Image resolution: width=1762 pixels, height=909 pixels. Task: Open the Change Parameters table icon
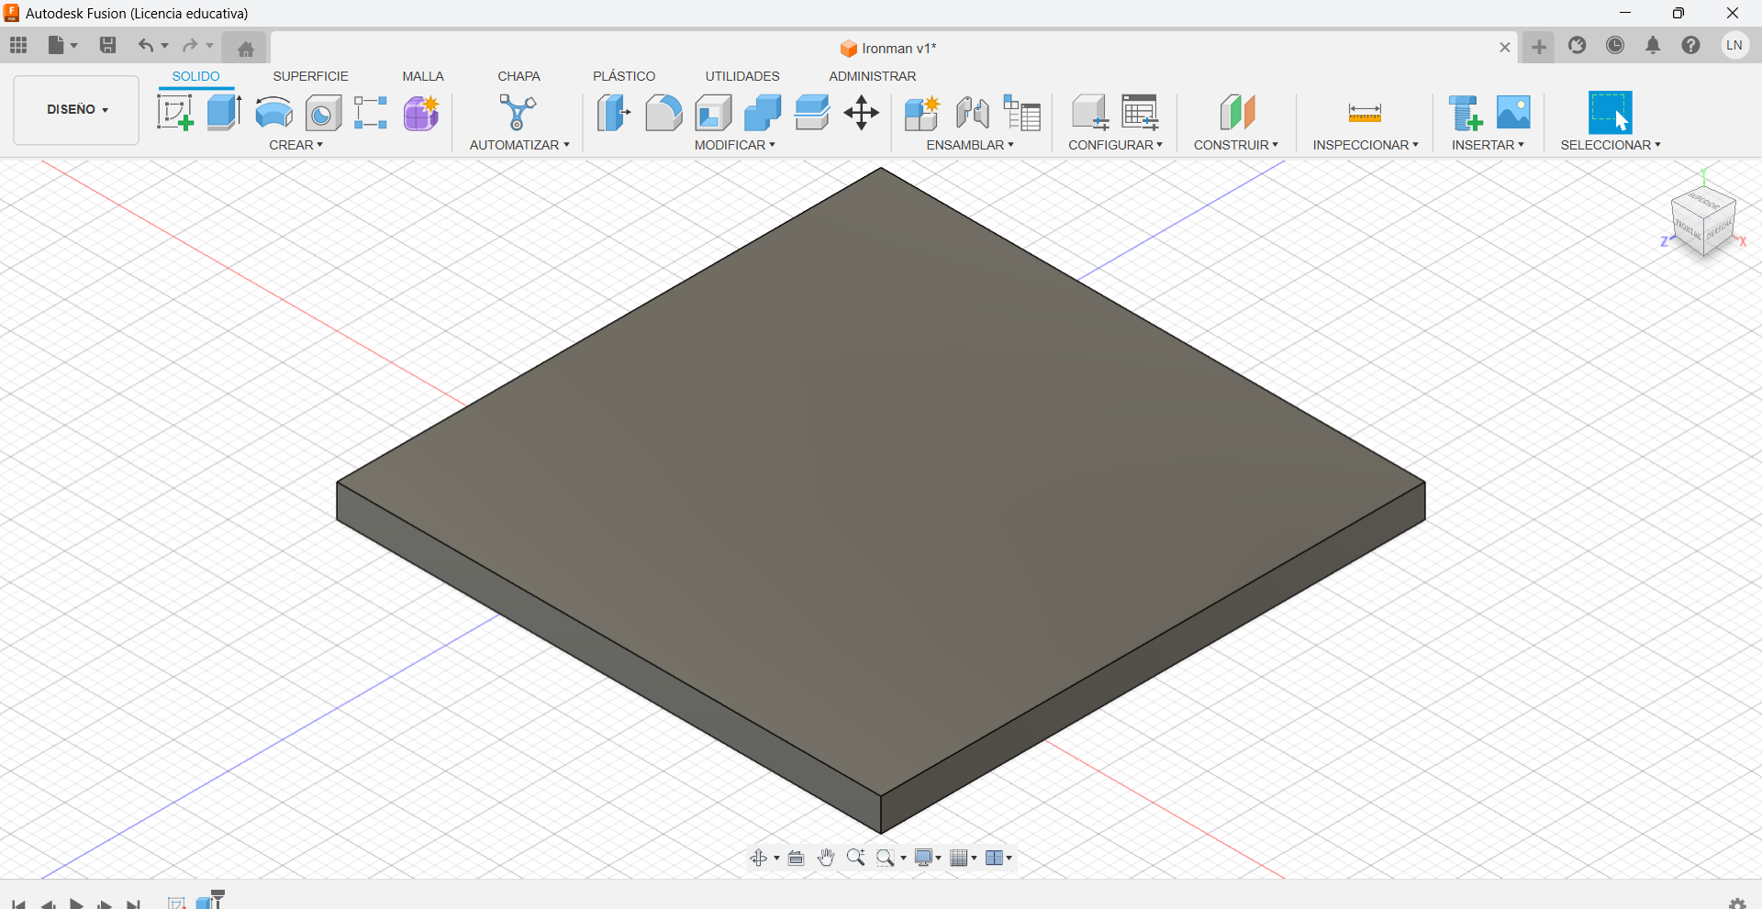pyautogui.click(x=1141, y=113)
